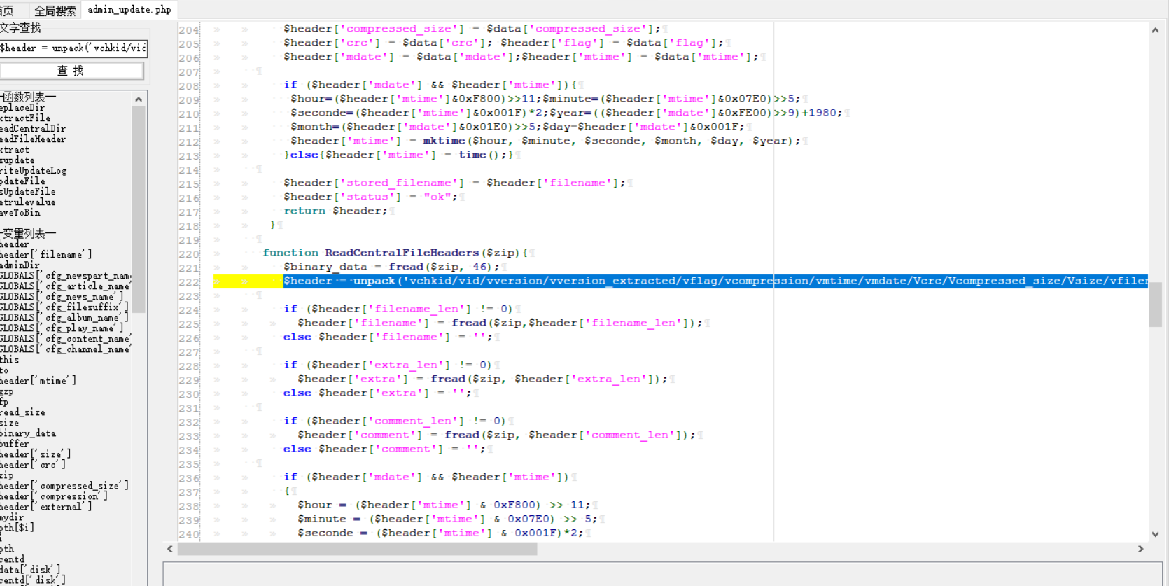The height and width of the screenshot is (586, 1169).
Task: Click line number 220 in the gutter
Action: pyautogui.click(x=189, y=254)
